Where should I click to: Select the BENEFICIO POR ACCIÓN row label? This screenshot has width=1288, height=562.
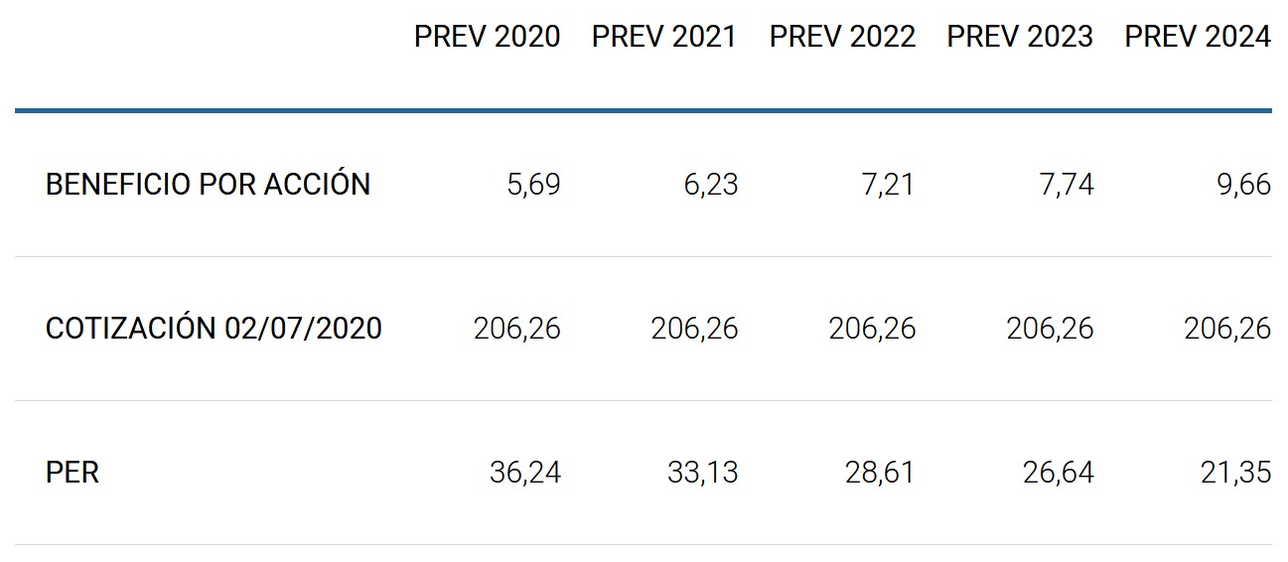tap(208, 185)
